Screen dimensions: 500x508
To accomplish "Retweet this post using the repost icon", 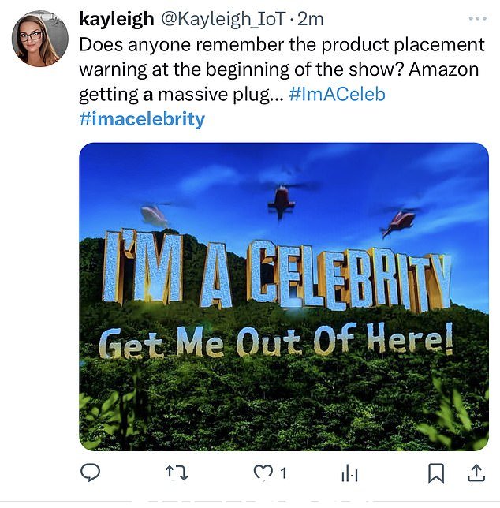I will tap(177, 473).
